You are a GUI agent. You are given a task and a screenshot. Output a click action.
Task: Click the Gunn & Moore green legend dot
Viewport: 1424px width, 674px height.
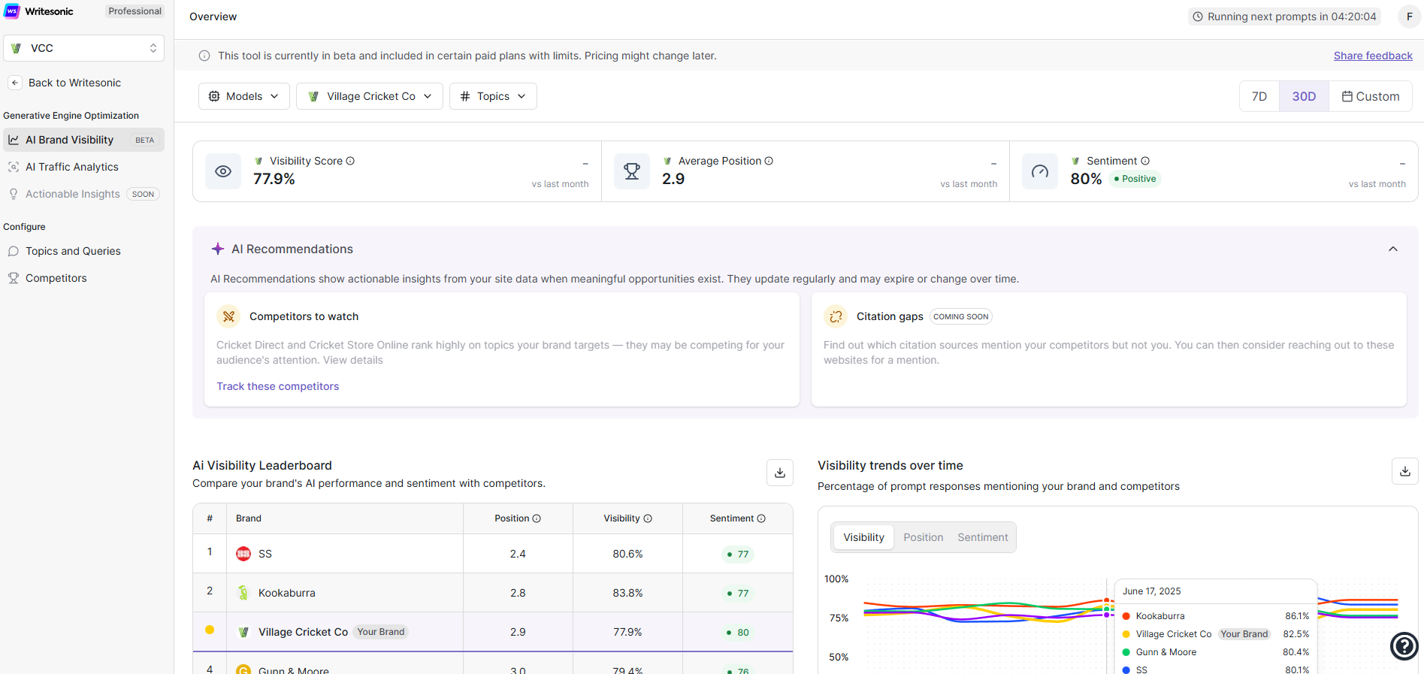point(1126,652)
